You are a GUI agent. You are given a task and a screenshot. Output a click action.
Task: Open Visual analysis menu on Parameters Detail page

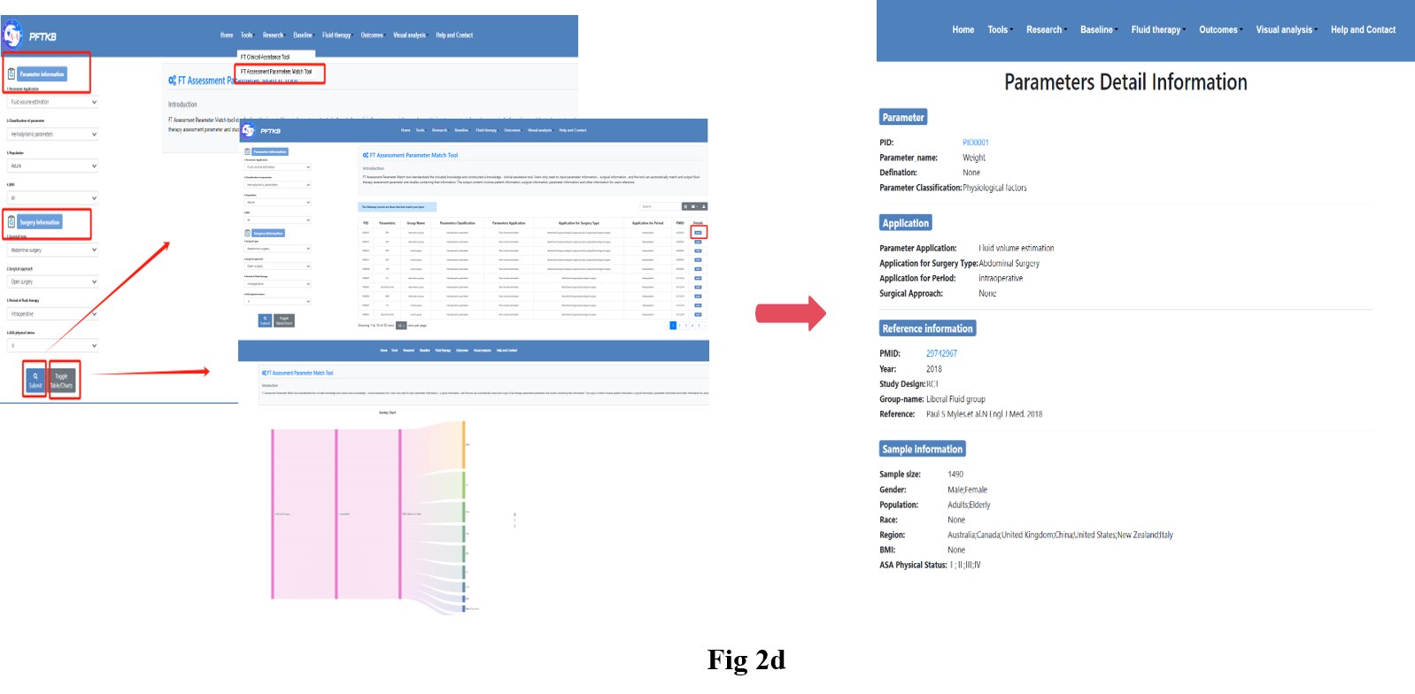tap(1285, 30)
